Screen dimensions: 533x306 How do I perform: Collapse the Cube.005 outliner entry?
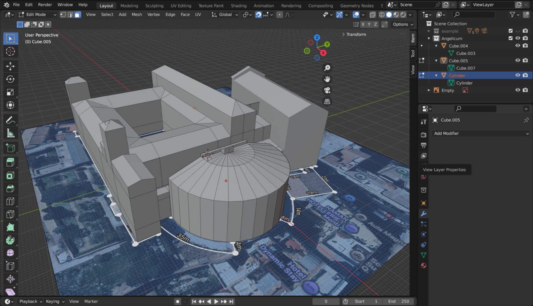[436, 60]
